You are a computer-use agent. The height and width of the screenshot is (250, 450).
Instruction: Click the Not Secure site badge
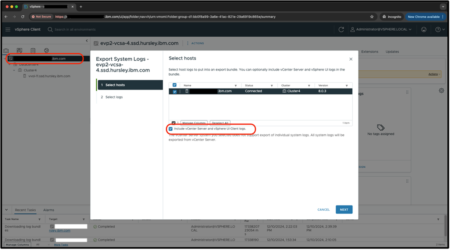[42, 16]
